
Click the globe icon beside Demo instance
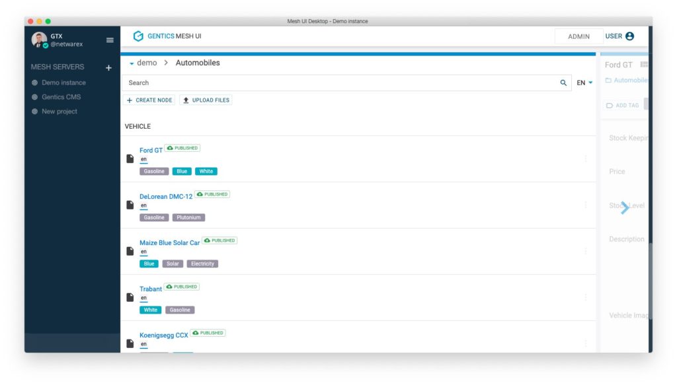pyautogui.click(x=34, y=83)
